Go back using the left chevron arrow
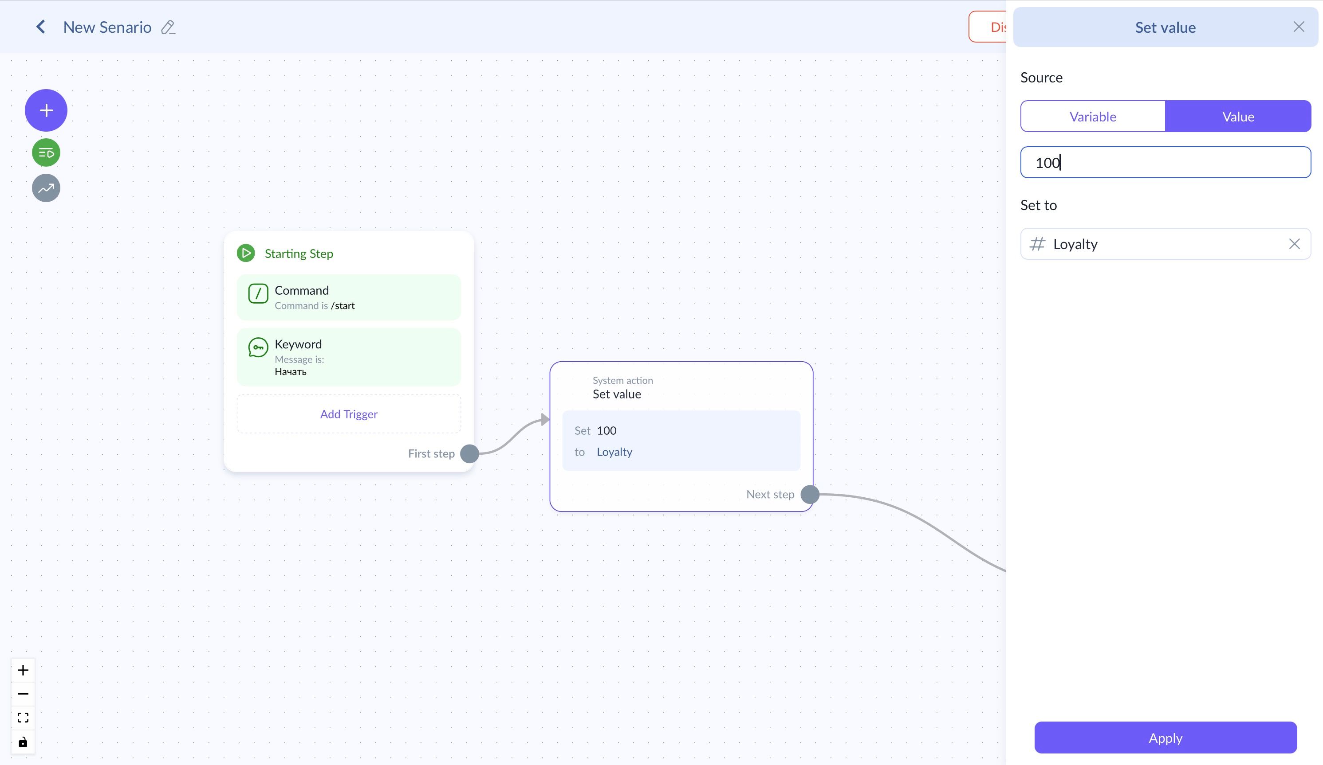The height and width of the screenshot is (765, 1323). coord(40,27)
